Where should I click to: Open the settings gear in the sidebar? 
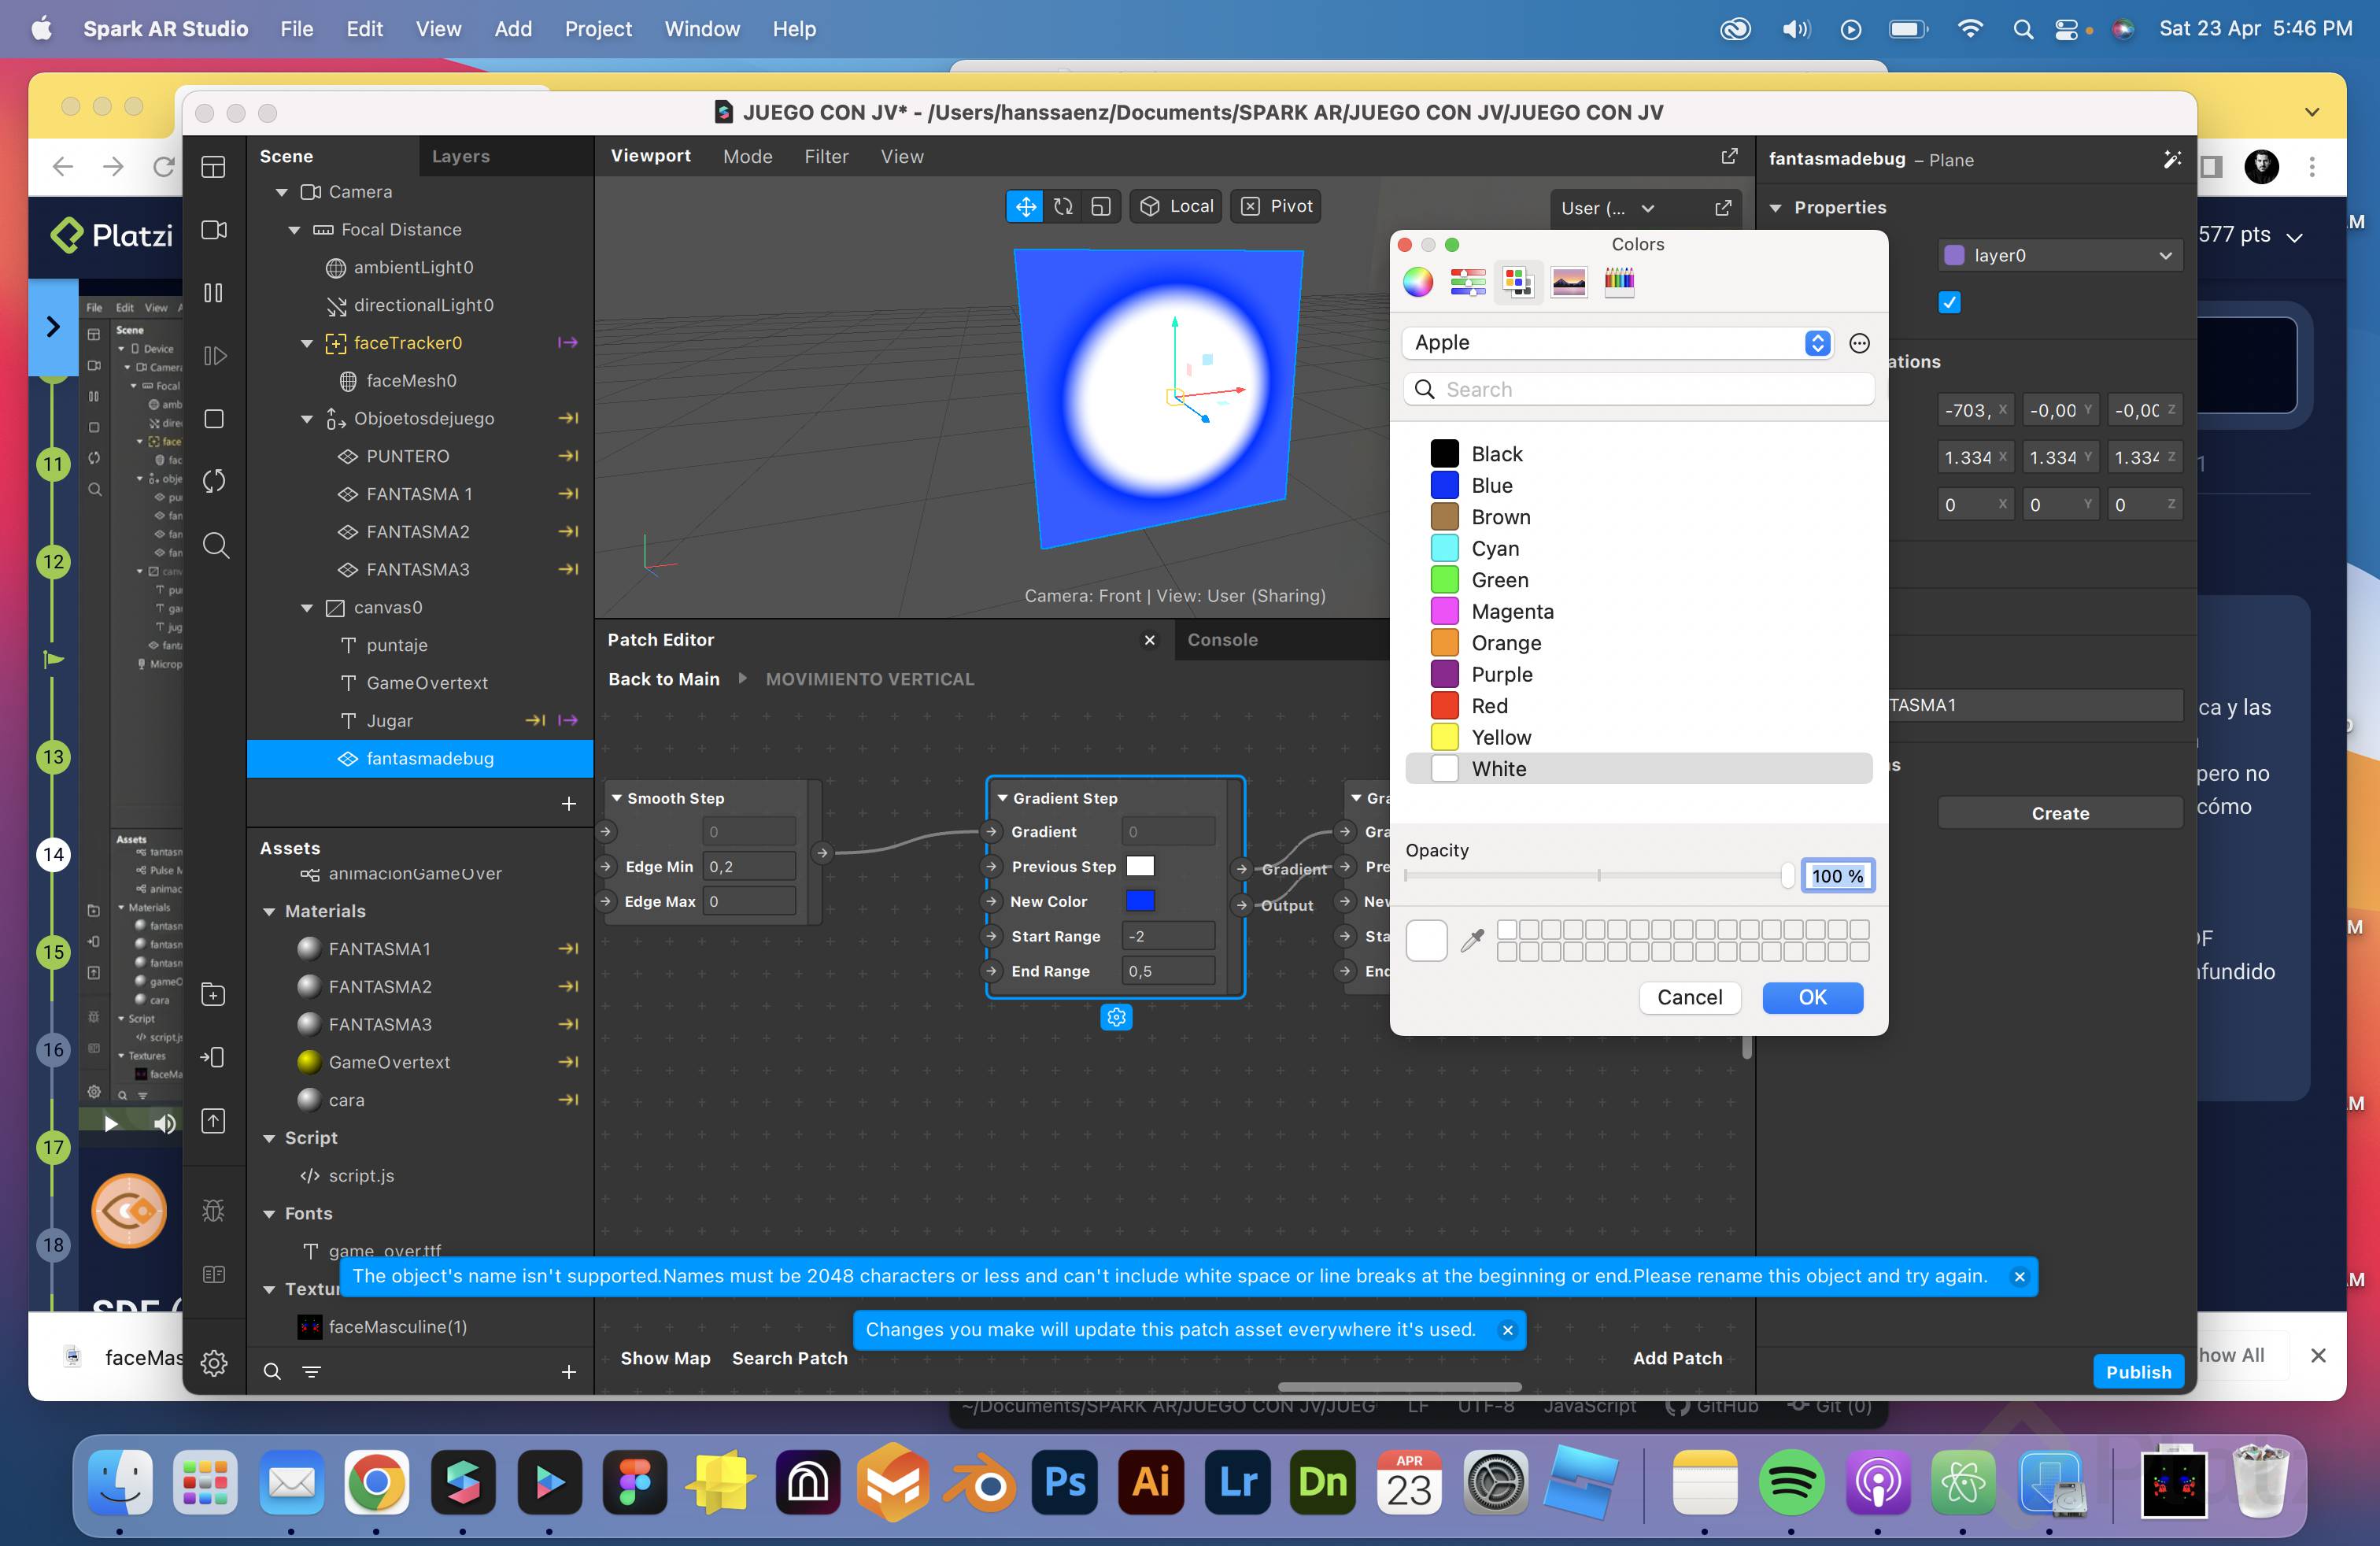[213, 1363]
